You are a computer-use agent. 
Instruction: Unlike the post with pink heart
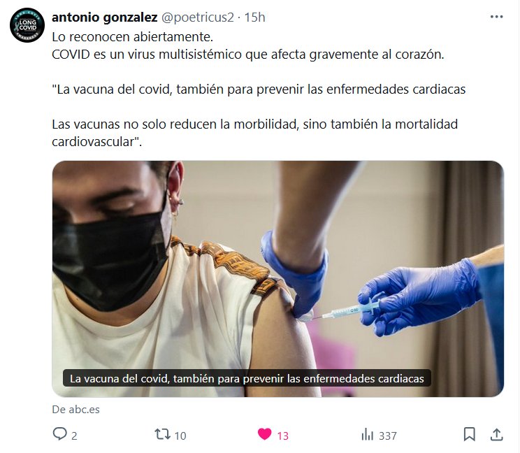point(264,434)
